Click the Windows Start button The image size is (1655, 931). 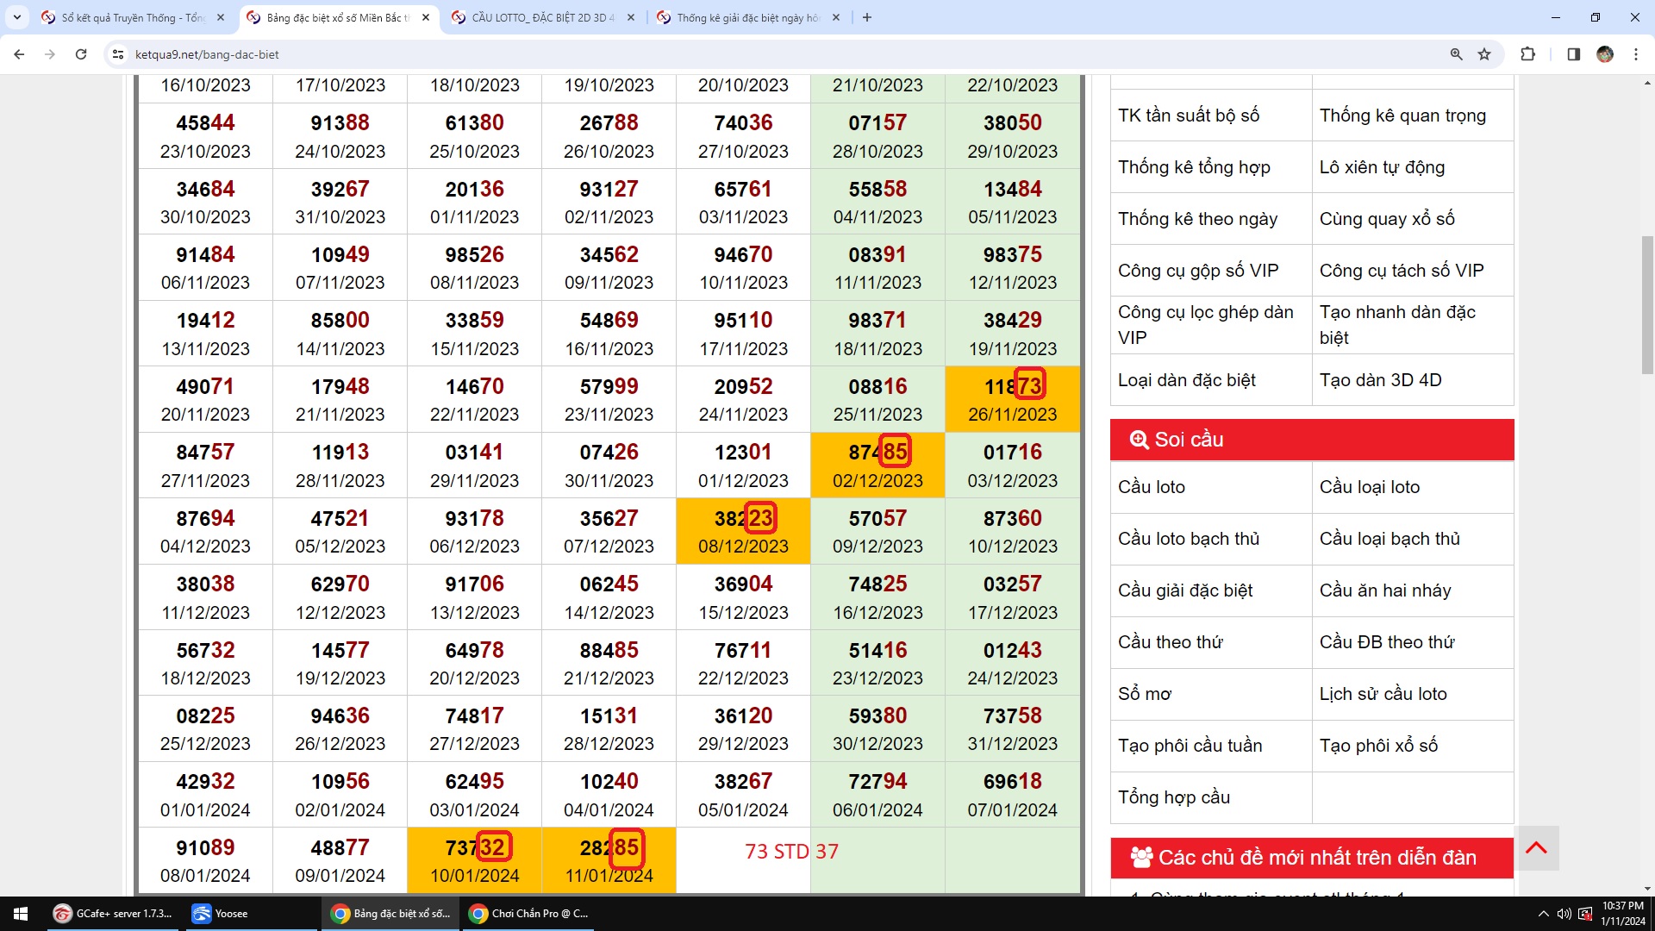[21, 914]
